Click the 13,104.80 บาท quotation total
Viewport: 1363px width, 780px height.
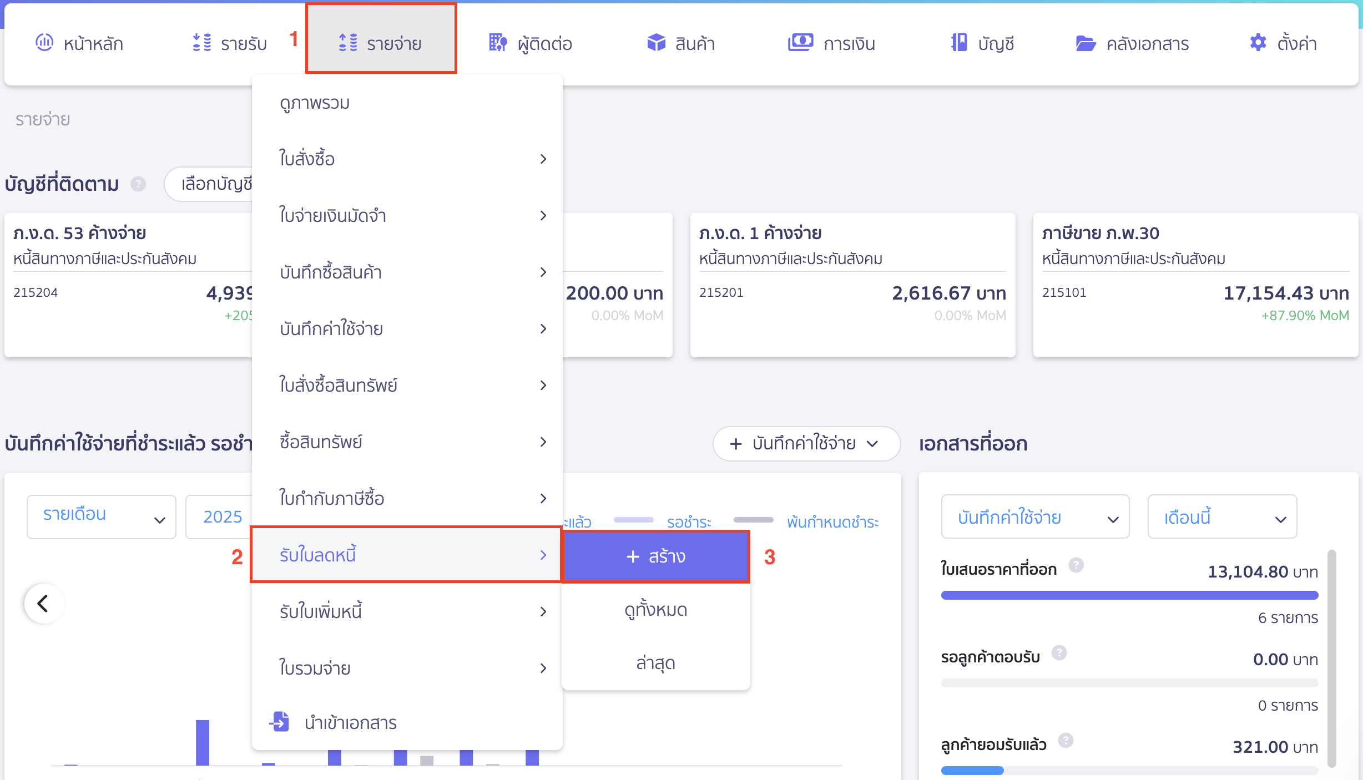[x=1263, y=571]
